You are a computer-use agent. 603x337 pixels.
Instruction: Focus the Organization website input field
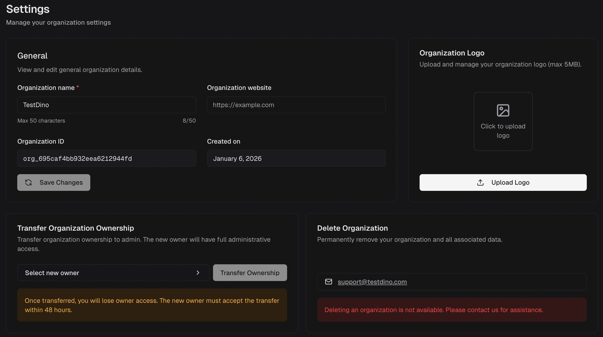[x=296, y=105]
